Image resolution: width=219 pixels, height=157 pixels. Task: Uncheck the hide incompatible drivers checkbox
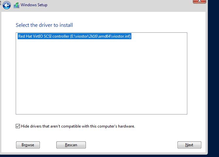click(x=18, y=126)
